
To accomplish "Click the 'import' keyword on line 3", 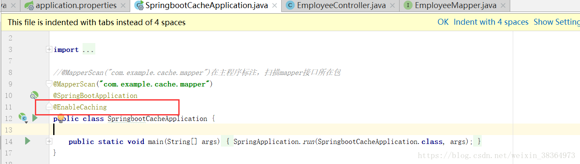I will click(66, 50).
